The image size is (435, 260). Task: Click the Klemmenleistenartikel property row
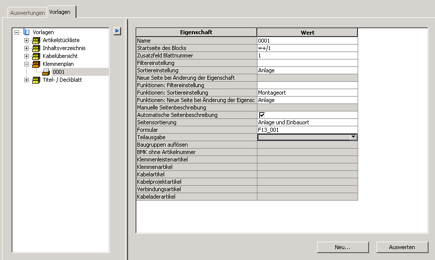(247, 159)
